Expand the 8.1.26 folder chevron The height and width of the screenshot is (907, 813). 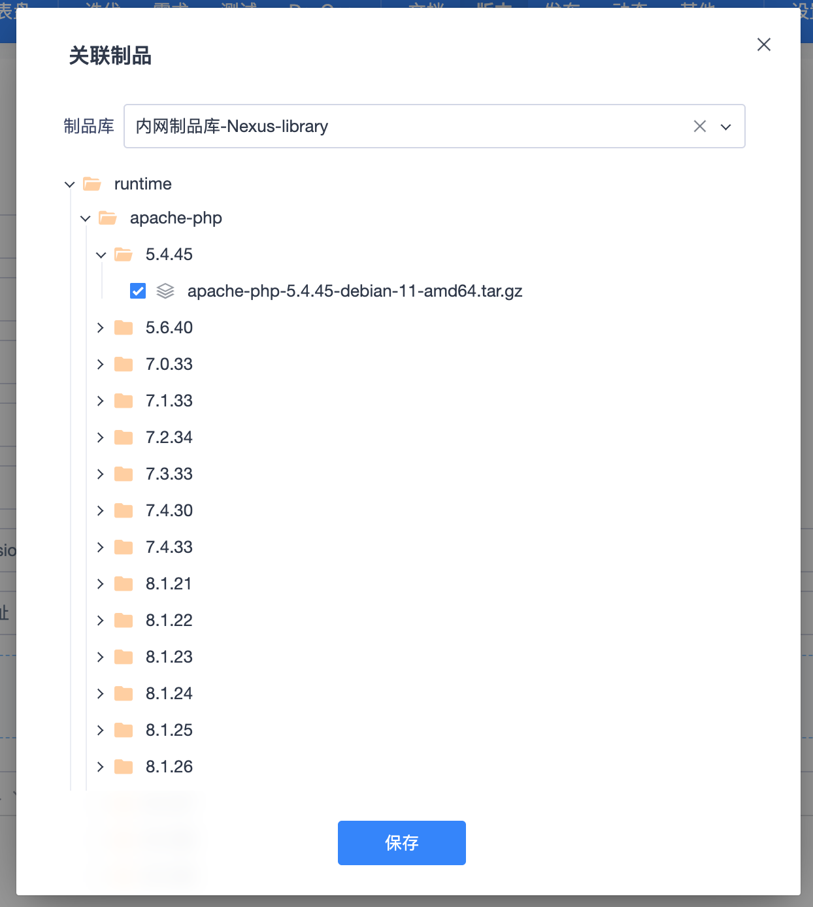click(x=101, y=767)
